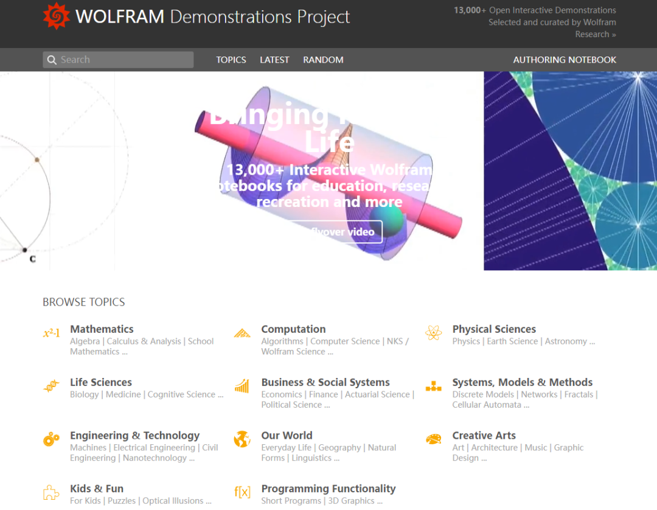Open Business & Social Systems heading

325,382
